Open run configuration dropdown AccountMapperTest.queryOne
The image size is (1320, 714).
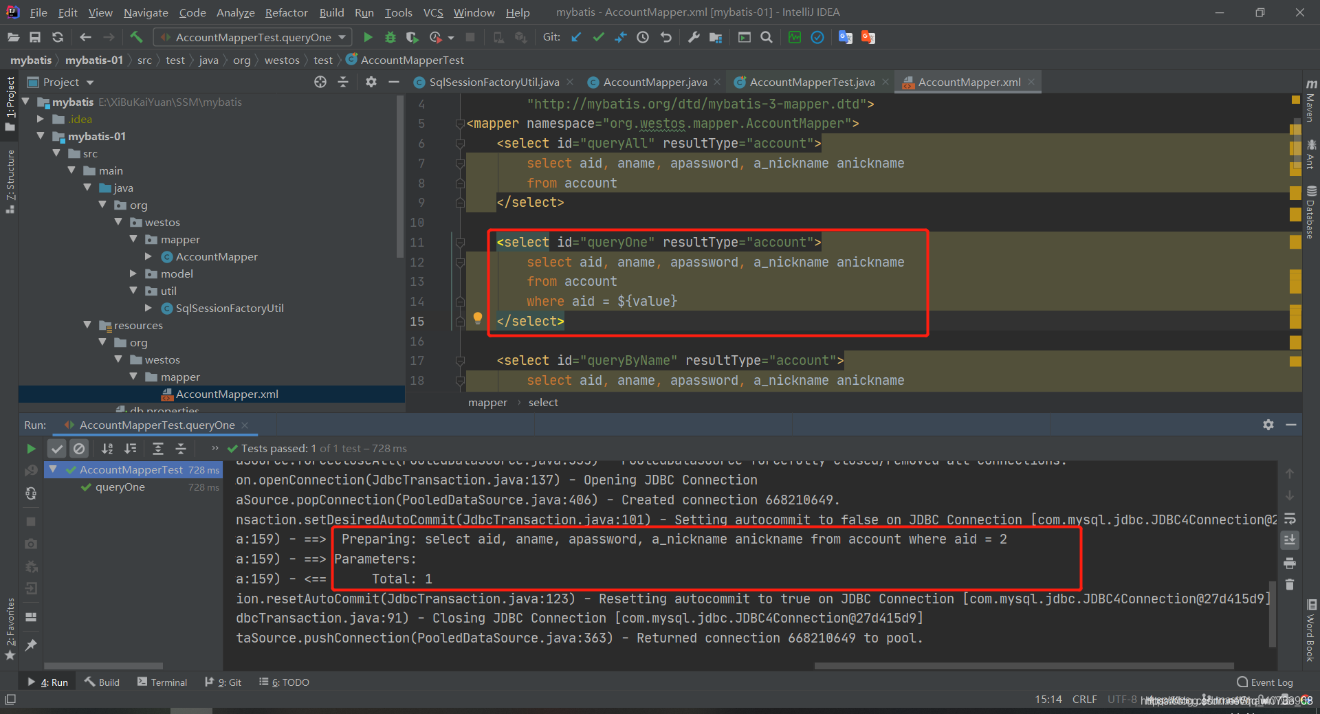click(252, 37)
